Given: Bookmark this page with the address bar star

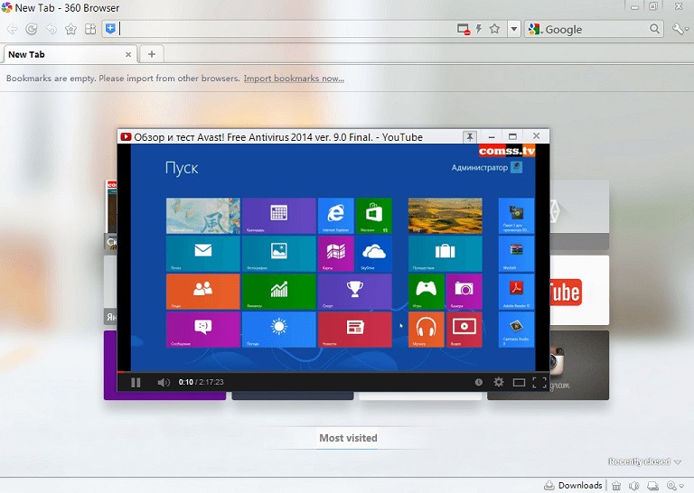Looking at the screenshot, I should point(494,29).
